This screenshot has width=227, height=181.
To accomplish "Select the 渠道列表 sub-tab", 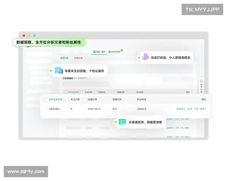I will point(64,58).
